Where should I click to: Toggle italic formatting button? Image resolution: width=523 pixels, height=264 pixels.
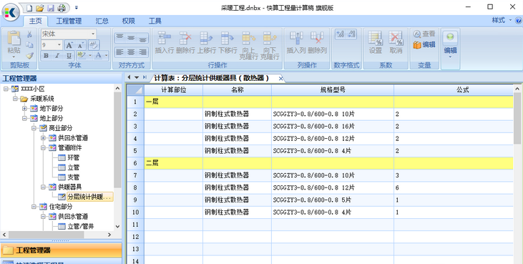tap(57, 55)
